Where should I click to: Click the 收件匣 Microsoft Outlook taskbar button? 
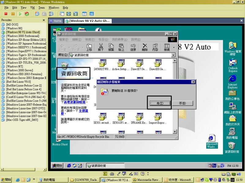pos(179,180)
